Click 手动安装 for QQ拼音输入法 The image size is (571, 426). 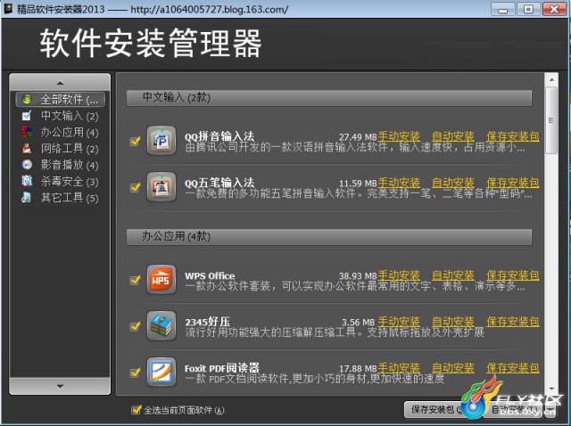tap(399, 136)
